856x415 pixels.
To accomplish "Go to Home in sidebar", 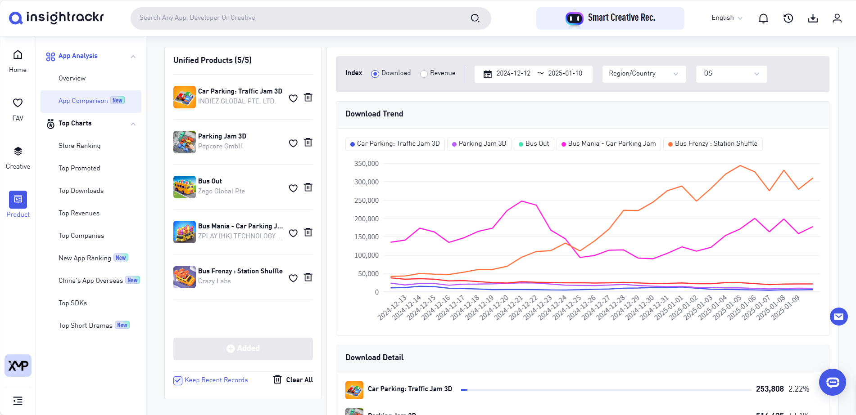I will pyautogui.click(x=18, y=61).
